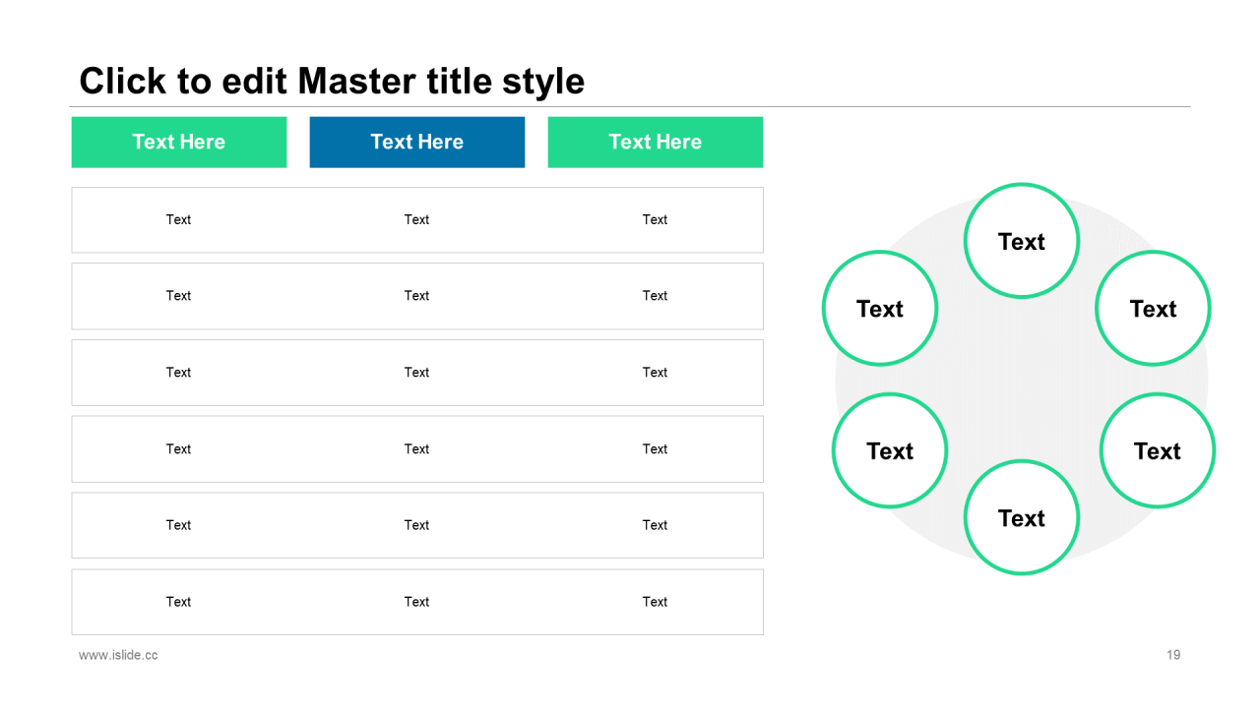Select second-row 'Text' under the last green header
This screenshot has height=708, width=1260.
point(655,296)
